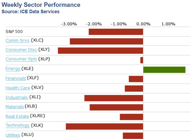The width and height of the screenshot is (194, 139).
Task: Click the Real Estate red bar
Action: coord(131,117)
